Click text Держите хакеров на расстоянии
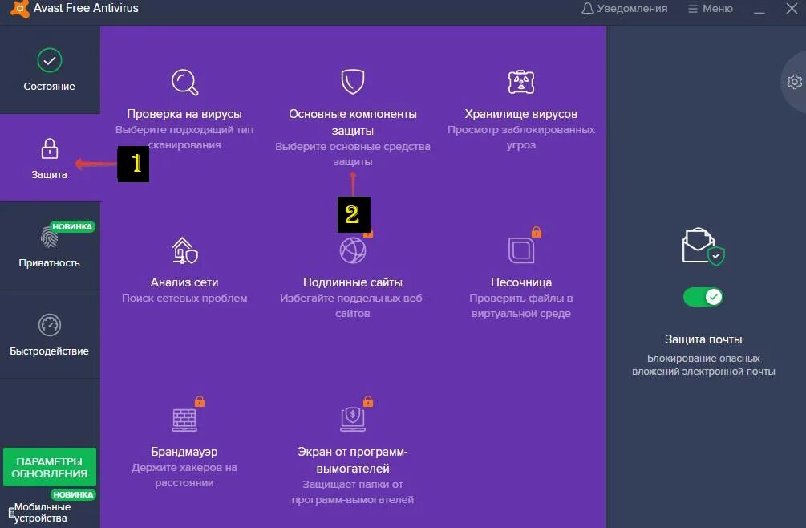The height and width of the screenshot is (528, 806). (x=184, y=475)
